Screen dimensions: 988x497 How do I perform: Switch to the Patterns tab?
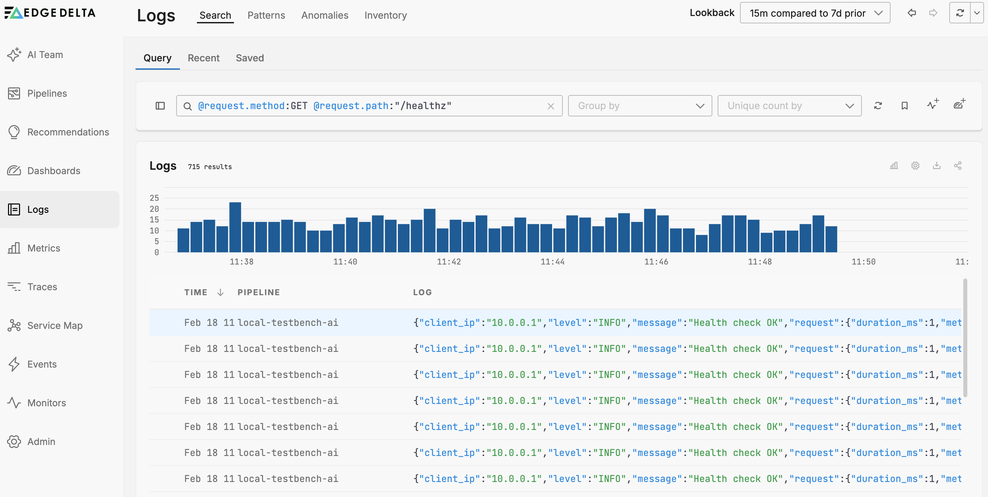tap(266, 15)
